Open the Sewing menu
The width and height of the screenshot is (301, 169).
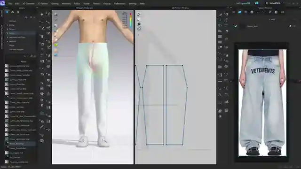pyautogui.click(x=55, y=4)
